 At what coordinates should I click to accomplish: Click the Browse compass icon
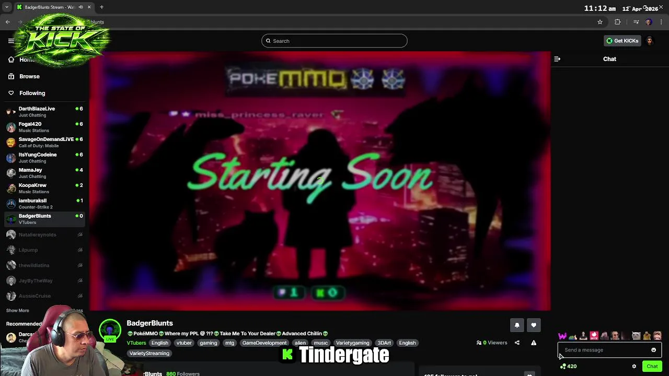pos(11,76)
